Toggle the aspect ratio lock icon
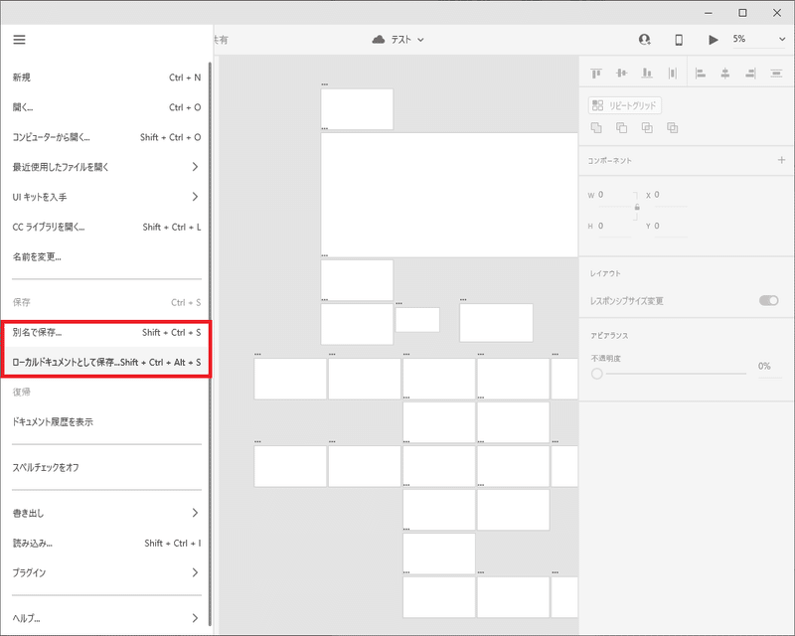The height and width of the screenshot is (636, 795). (637, 207)
